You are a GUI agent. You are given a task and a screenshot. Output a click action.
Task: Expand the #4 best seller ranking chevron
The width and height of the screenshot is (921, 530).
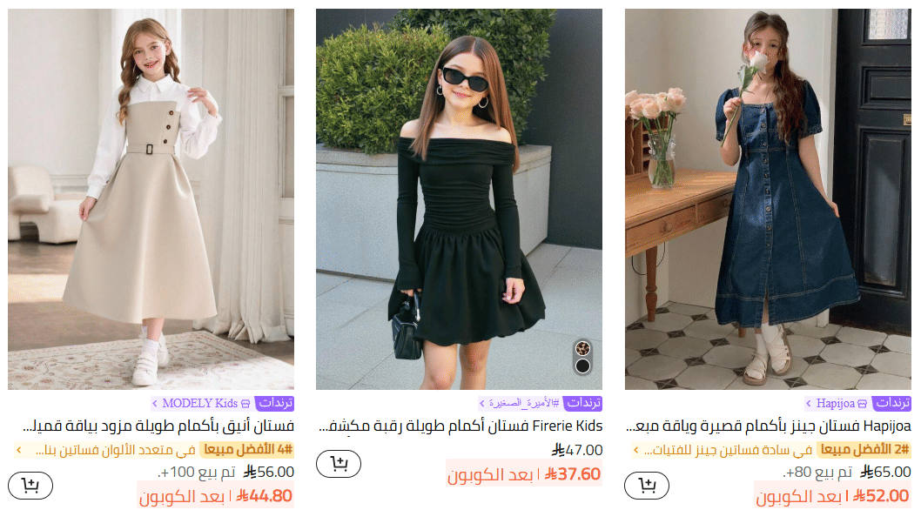tap(19, 450)
